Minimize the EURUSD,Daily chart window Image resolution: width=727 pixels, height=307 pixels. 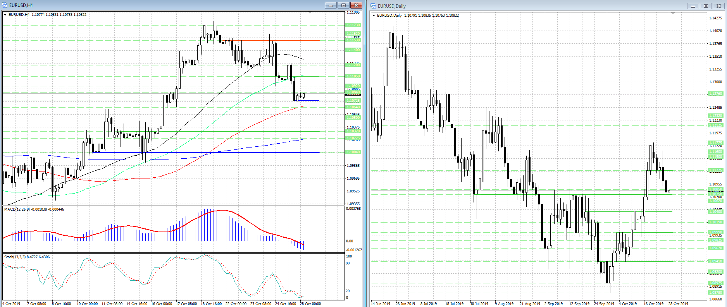[x=693, y=6]
